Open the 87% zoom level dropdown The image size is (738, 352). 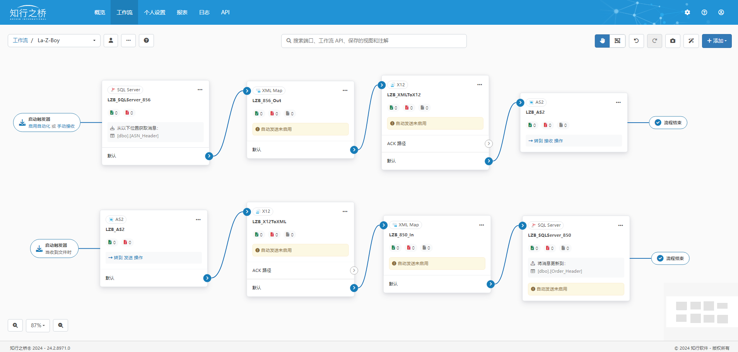click(38, 325)
